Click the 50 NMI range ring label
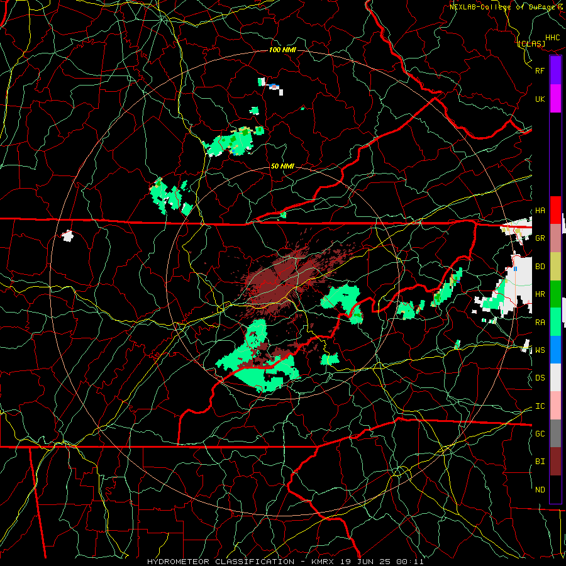 [x=282, y=166]
